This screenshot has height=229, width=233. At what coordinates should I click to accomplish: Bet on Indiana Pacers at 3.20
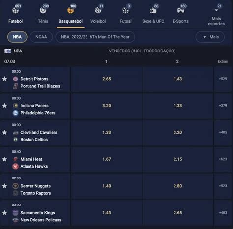point(107,106)
